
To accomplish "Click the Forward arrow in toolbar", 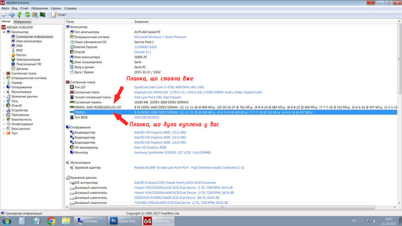I will pyautogui.click(x=12, y=15).
